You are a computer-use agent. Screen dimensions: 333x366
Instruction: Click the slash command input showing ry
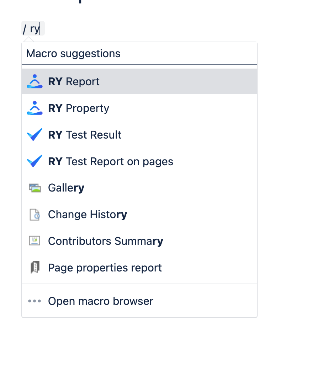[33, 28]
